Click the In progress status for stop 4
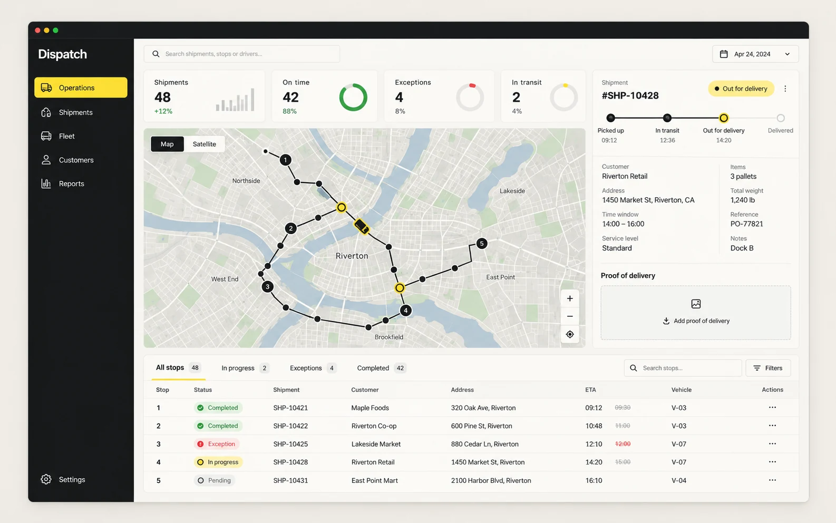The height and width of the screenshot is (523, 836). [x=218, y=462]
